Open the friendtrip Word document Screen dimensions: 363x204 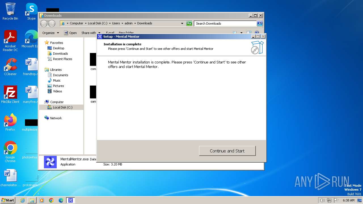pos(31,67)
